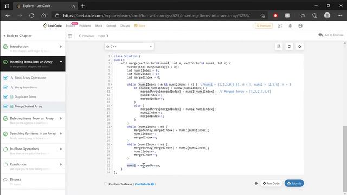This screenshot has height=195, width=347.
Task: Click the help question mark near Run Code
Action: [x=256, y=183]
